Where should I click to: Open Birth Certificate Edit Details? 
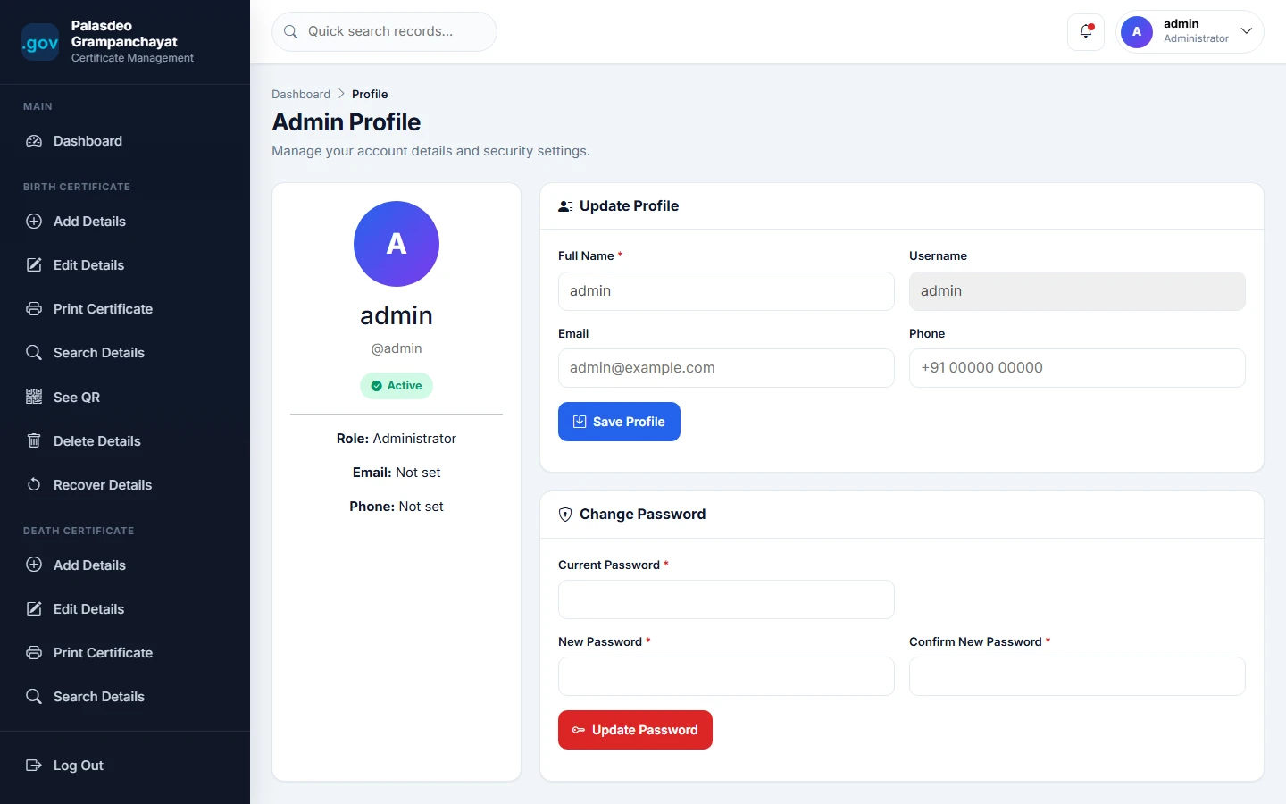point(125,265)
